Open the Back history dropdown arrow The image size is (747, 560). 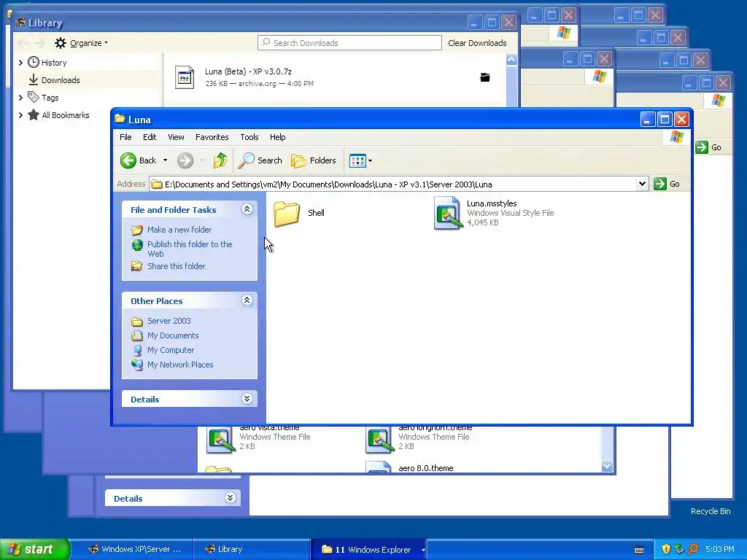[x=165, y=160]
